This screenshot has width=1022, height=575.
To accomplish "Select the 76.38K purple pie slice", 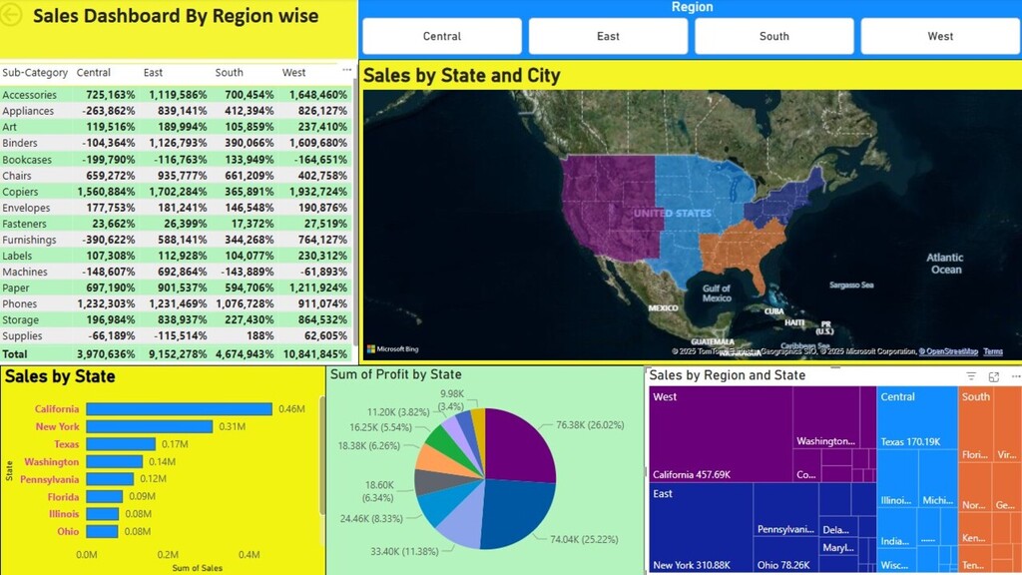I will (519, 446).
